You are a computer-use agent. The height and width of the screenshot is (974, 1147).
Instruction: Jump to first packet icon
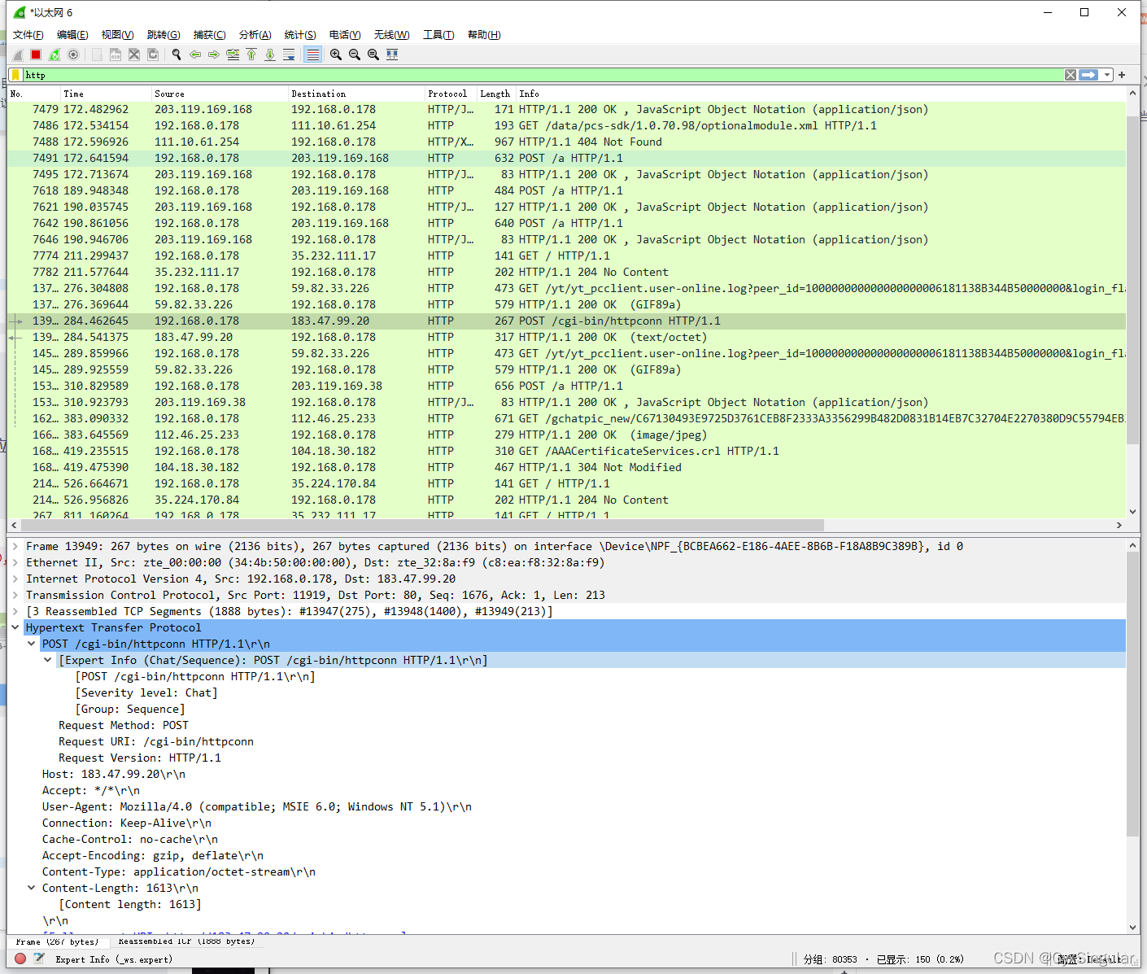pos(251,55)
